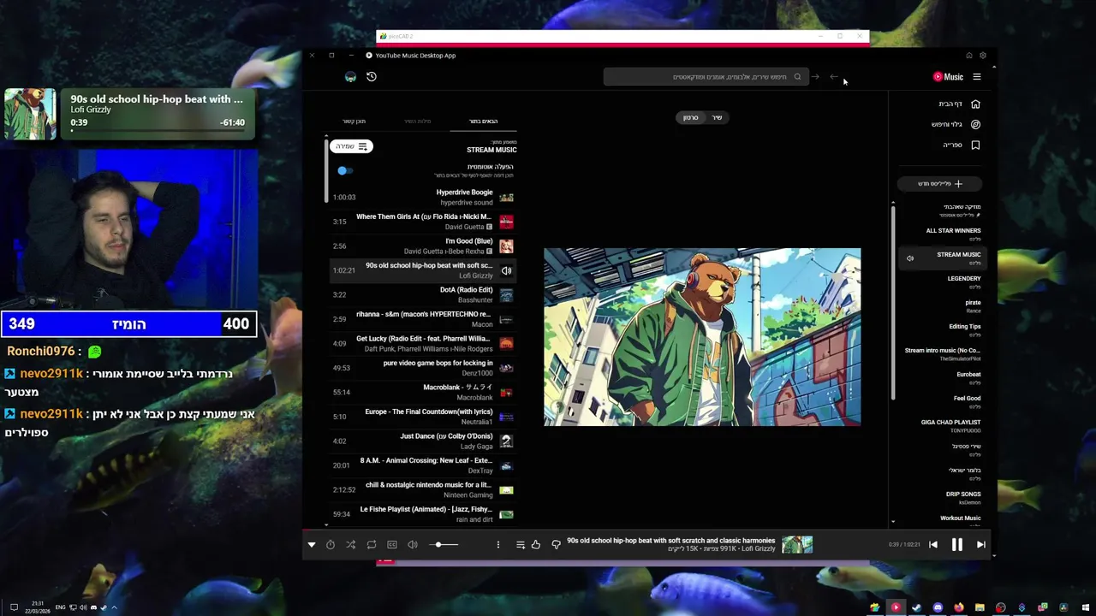Open the three-dot more options menu in player bar
The height and width of the screenshot is (616, 1096).
tap(497, 544)
